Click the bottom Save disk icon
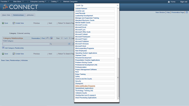 pos(3,54)
